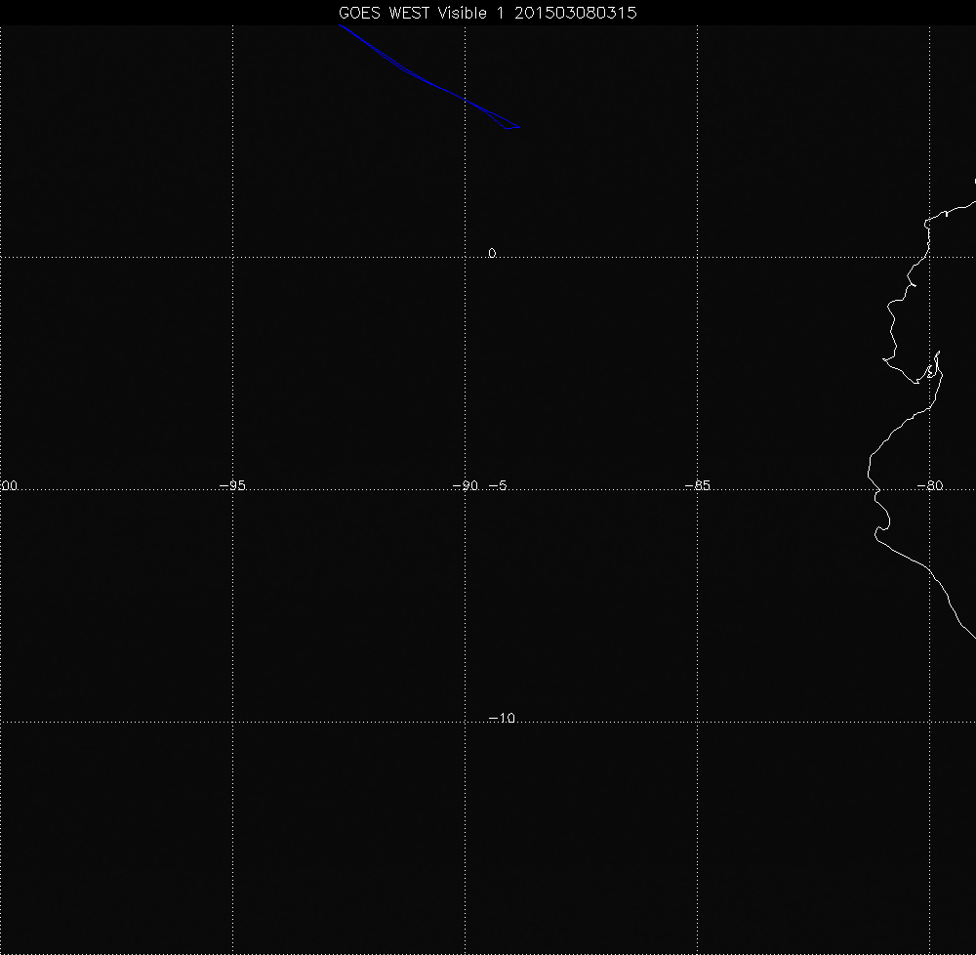
Task: Select grid intersection of equator and -85 longitude
Action: (x=698, y=257)
